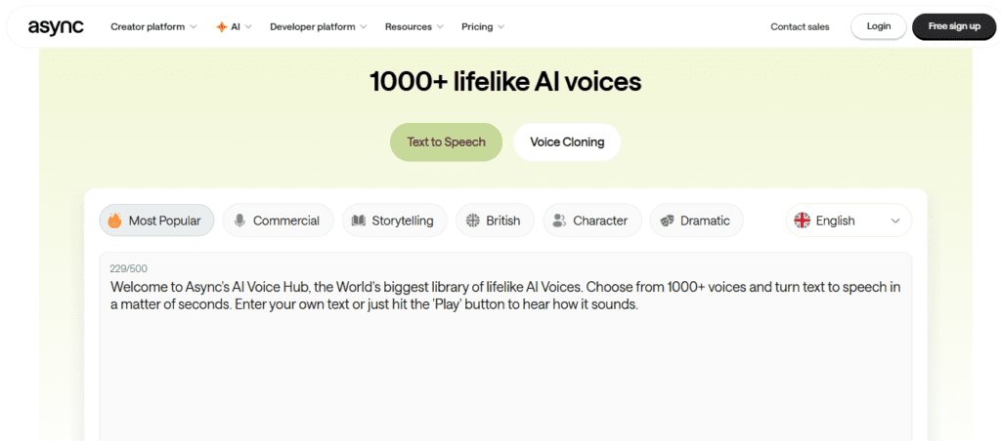Click the flame icon on Most Popular
Screen dimensions: 1001x441
[114, 220]
